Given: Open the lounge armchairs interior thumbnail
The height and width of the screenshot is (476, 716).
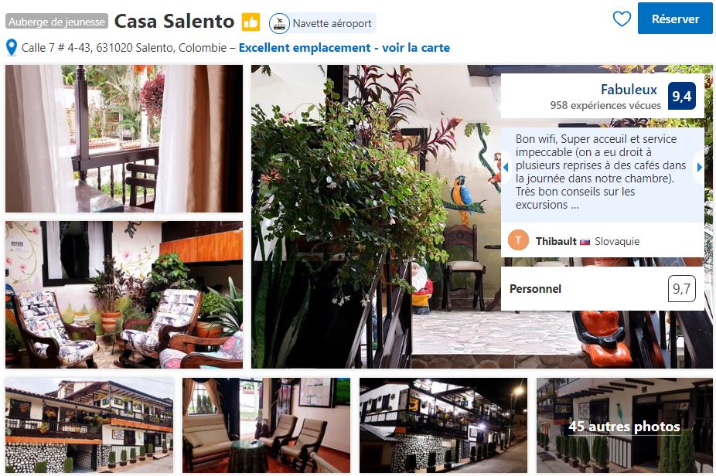Looking at the screenshot, I should [266, 425].
